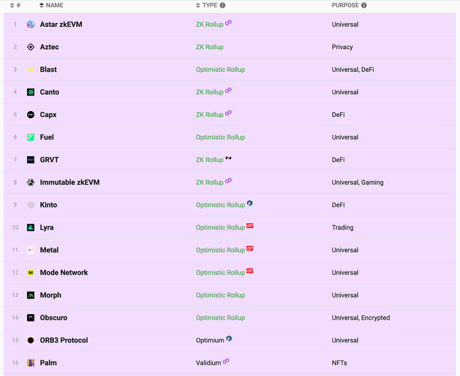
Task: Click the Validium type label for Palm
Action: click(208, 363)
